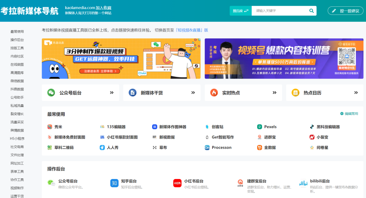366x198 pixels.
Task: Click 注册送会员 立即体验 banner button
Action: (x=100, y=71)
